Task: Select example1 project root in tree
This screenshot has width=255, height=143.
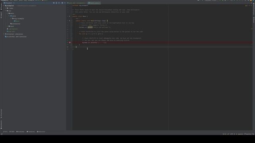Action: (x=10, y=6)
